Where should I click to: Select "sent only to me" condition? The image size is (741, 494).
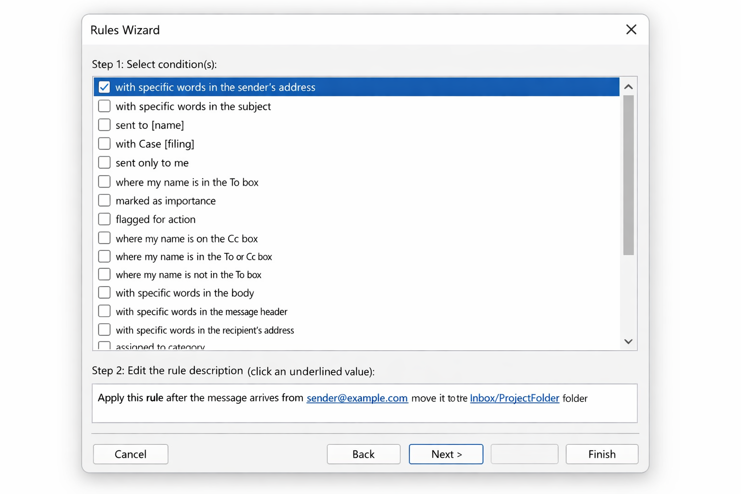coord(104,162)
